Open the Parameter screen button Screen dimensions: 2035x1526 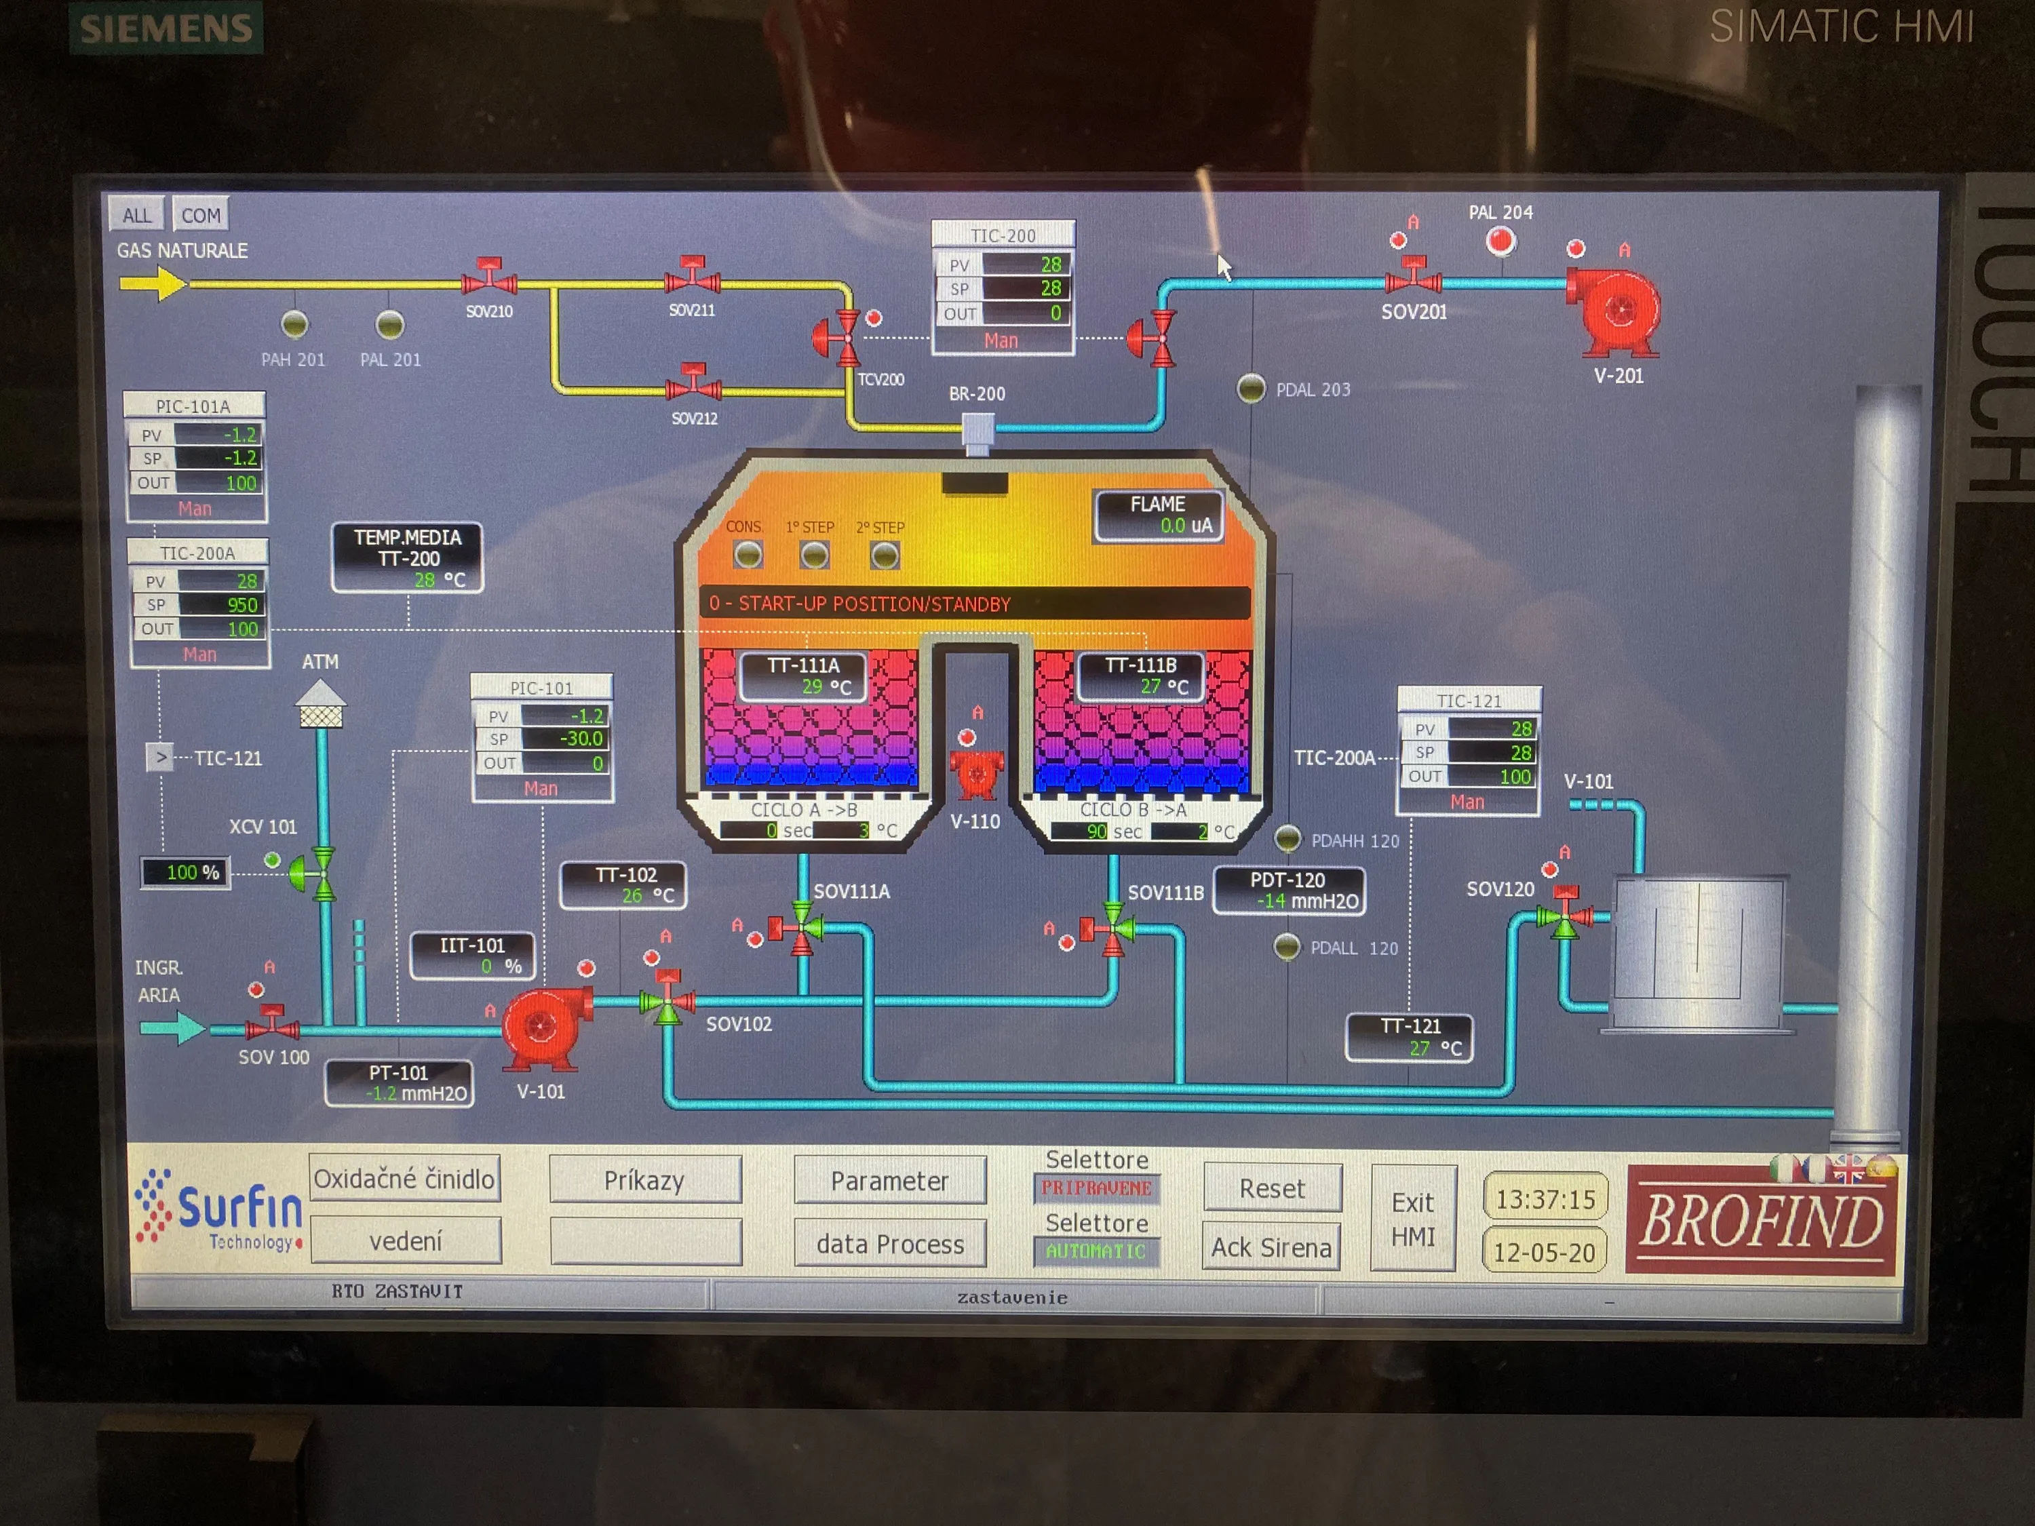point(889,1181)
